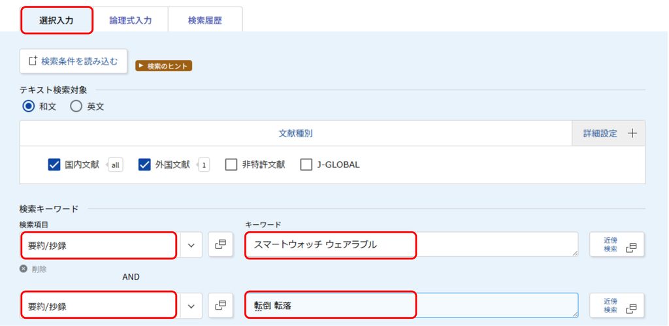
Task: Open search item popup icon in second row
Action: pyautogui.click(x=221, y=305)
